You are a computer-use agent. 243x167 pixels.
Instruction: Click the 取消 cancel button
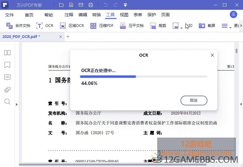tap(194, 101)
